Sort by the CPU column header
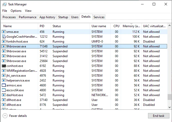Screen dimensions: 172x122 pyautogui.click(x=116, y=26)
